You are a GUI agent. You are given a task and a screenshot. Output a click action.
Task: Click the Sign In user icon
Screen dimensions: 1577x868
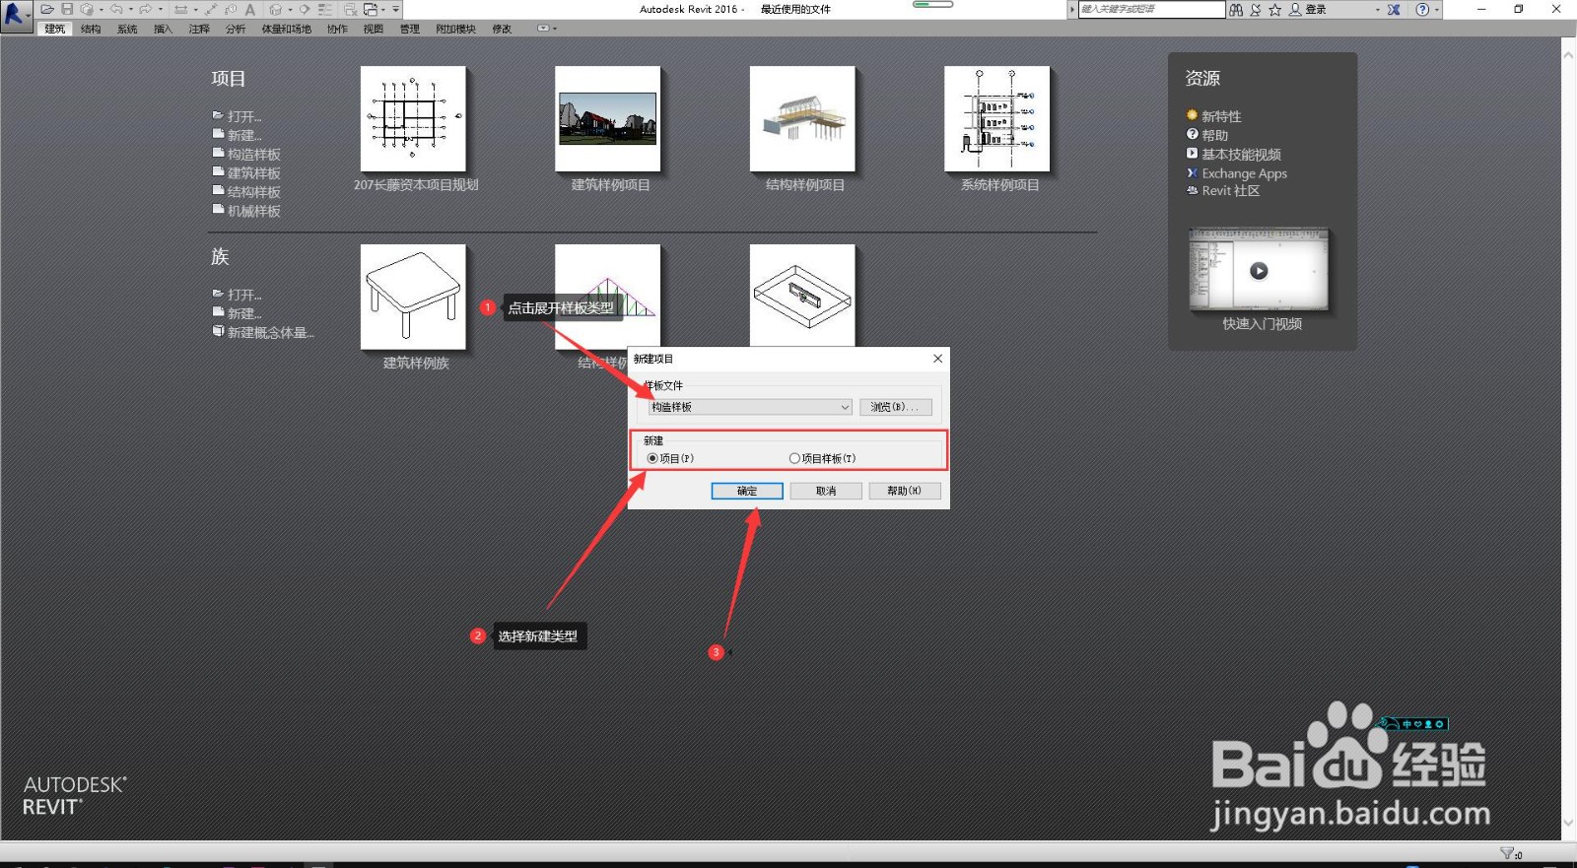1295,10
